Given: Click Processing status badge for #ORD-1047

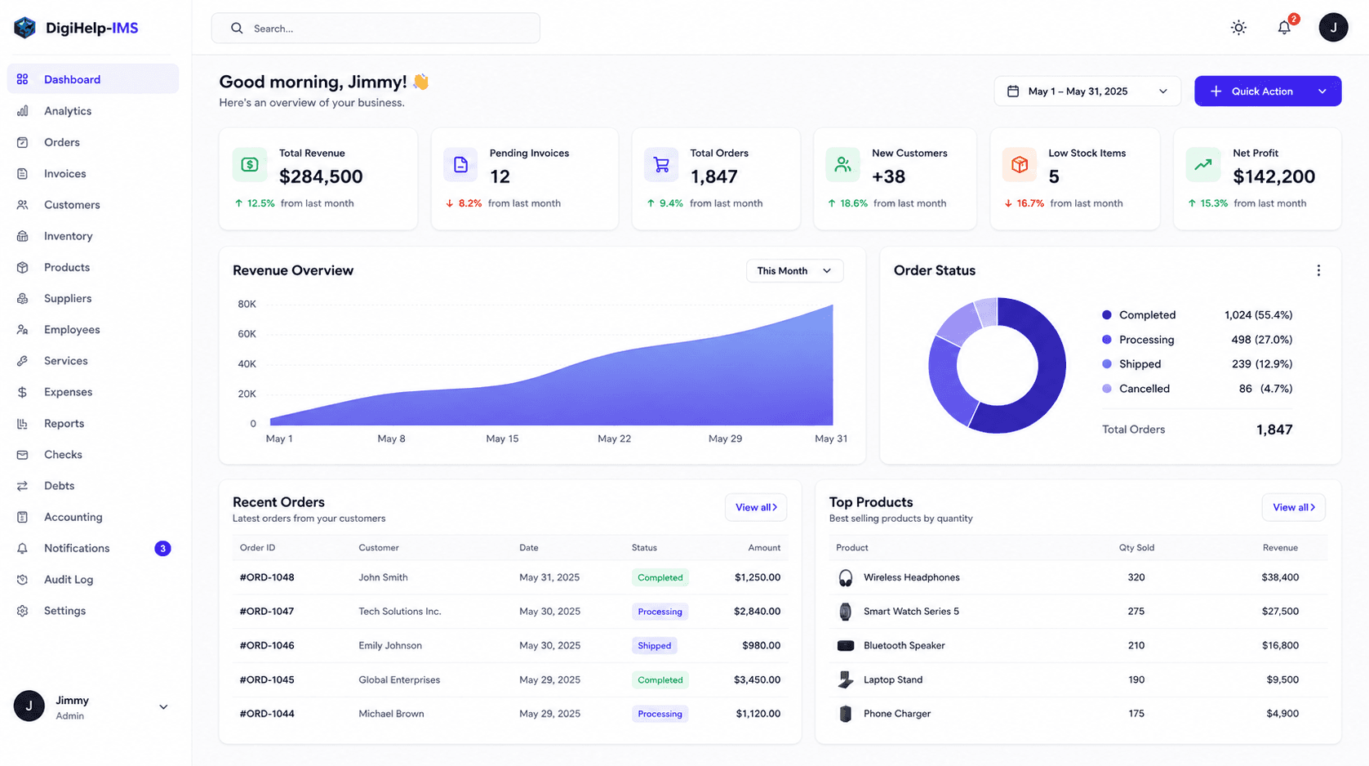Looking at the screenshot, I should (660, 612).
